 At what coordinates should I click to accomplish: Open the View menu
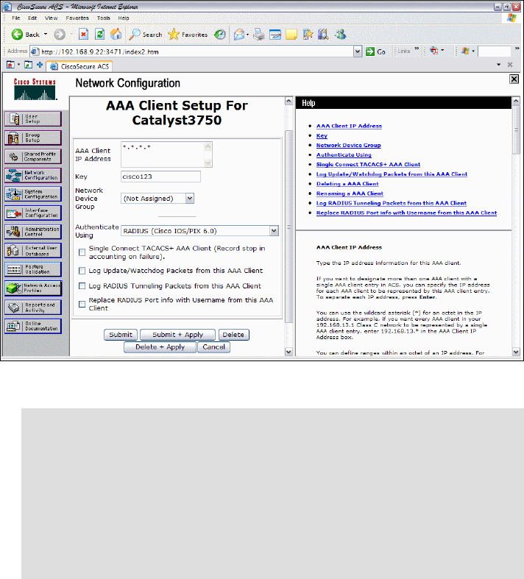click(x=51, y=18)
